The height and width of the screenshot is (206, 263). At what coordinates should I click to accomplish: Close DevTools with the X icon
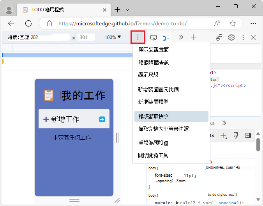coord(253,37)
